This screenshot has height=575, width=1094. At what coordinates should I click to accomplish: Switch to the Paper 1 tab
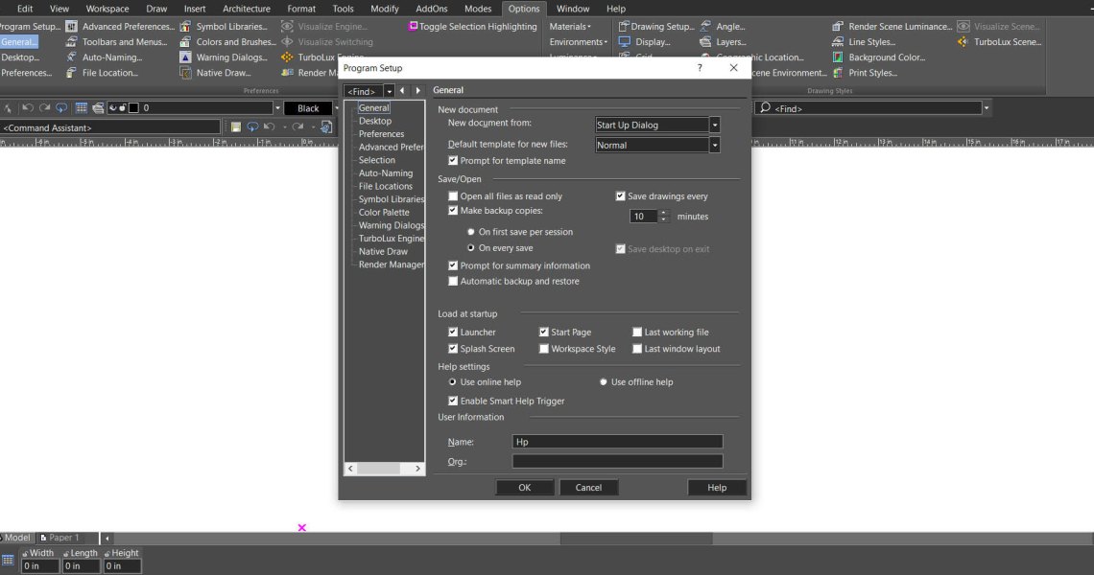coord(60,538)
